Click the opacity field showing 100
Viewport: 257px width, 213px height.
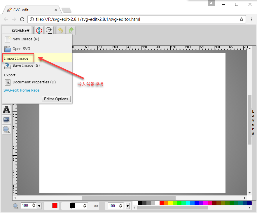113,206
